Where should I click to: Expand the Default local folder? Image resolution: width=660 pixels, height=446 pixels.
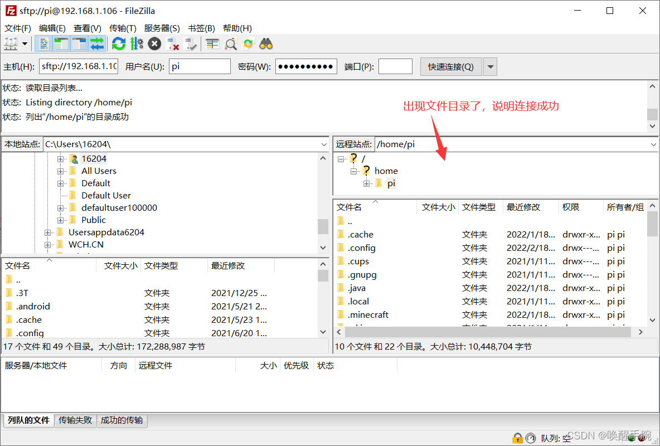pos(61,183)
